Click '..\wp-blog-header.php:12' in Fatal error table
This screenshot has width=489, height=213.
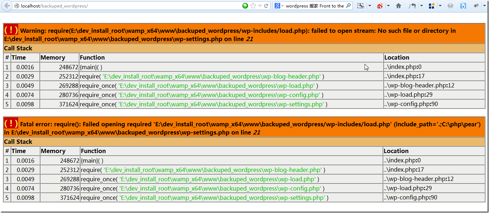tap(419, 179)
